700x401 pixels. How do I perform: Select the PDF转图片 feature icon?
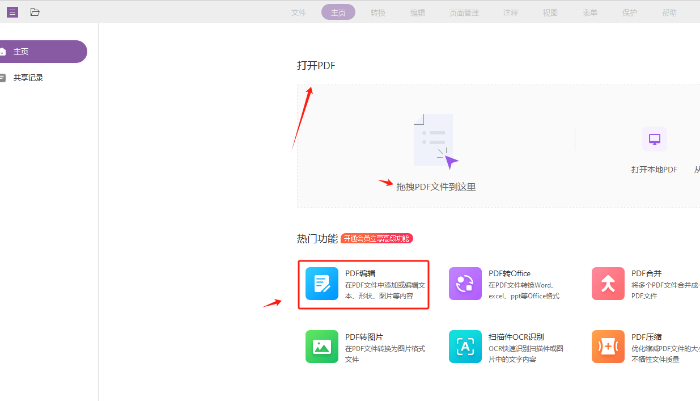click(x=321, y=347)
